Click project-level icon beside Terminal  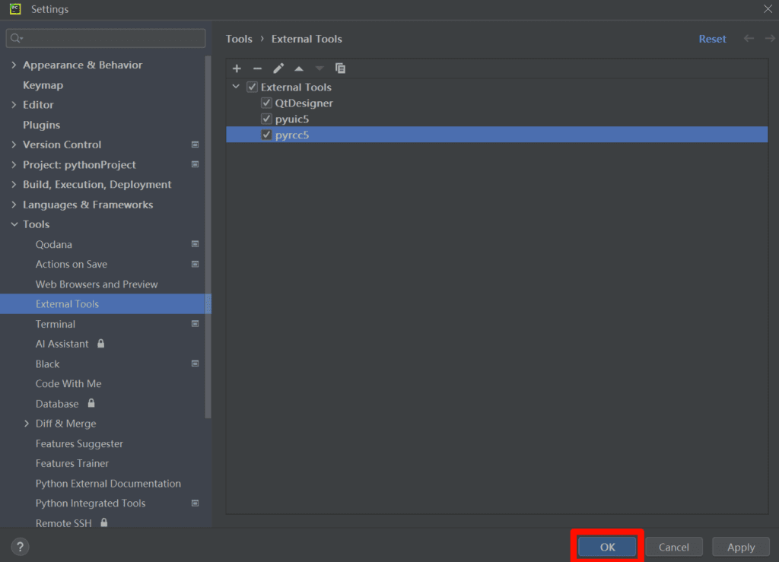(195, 324)
